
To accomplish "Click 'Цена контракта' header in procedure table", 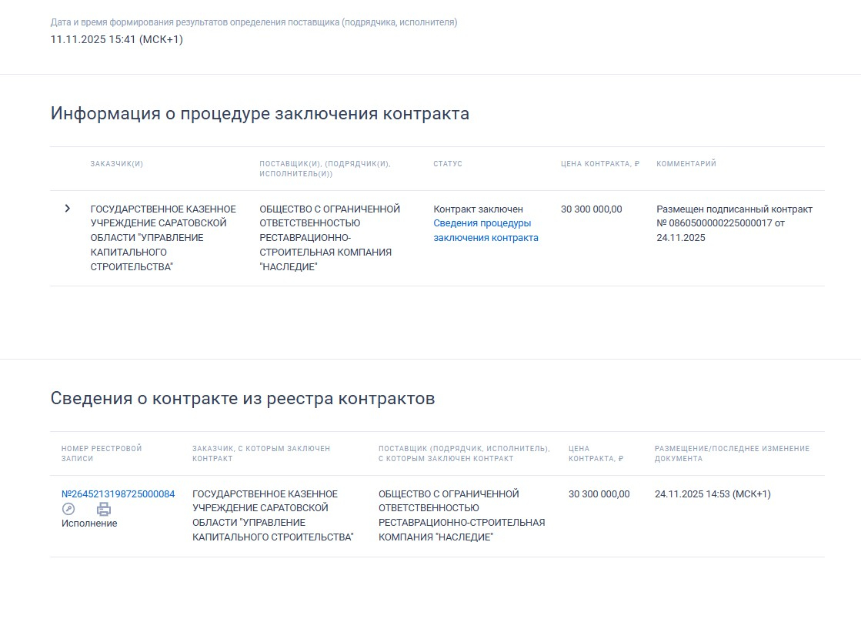I will (599, 164).
